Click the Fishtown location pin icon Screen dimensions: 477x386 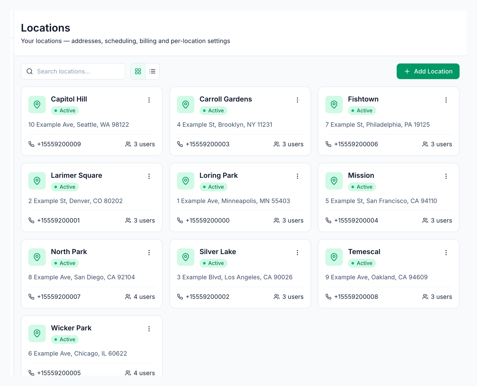click(x=334, y=105)
